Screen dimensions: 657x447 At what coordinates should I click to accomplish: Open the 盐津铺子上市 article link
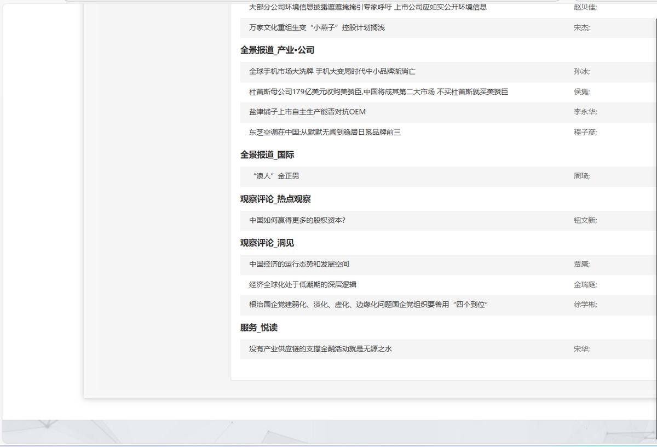307,112
